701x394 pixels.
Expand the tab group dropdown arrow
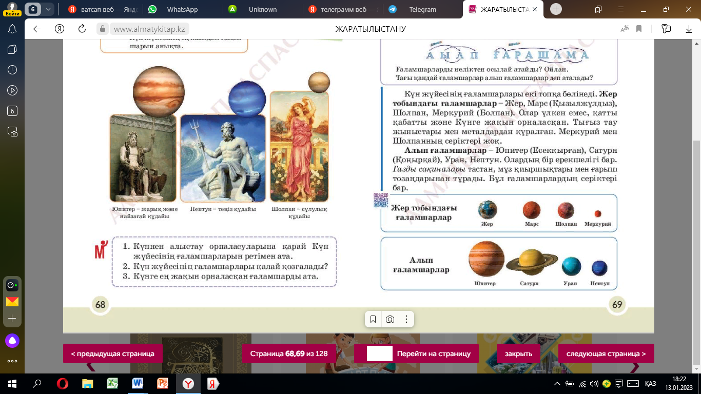click(48, 9)
